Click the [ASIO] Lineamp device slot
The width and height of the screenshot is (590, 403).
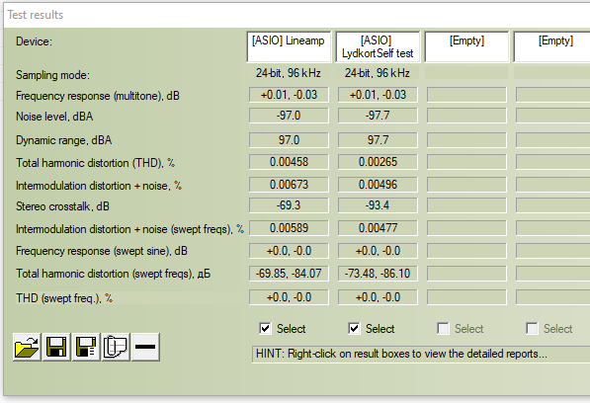[x=289, y=46]
